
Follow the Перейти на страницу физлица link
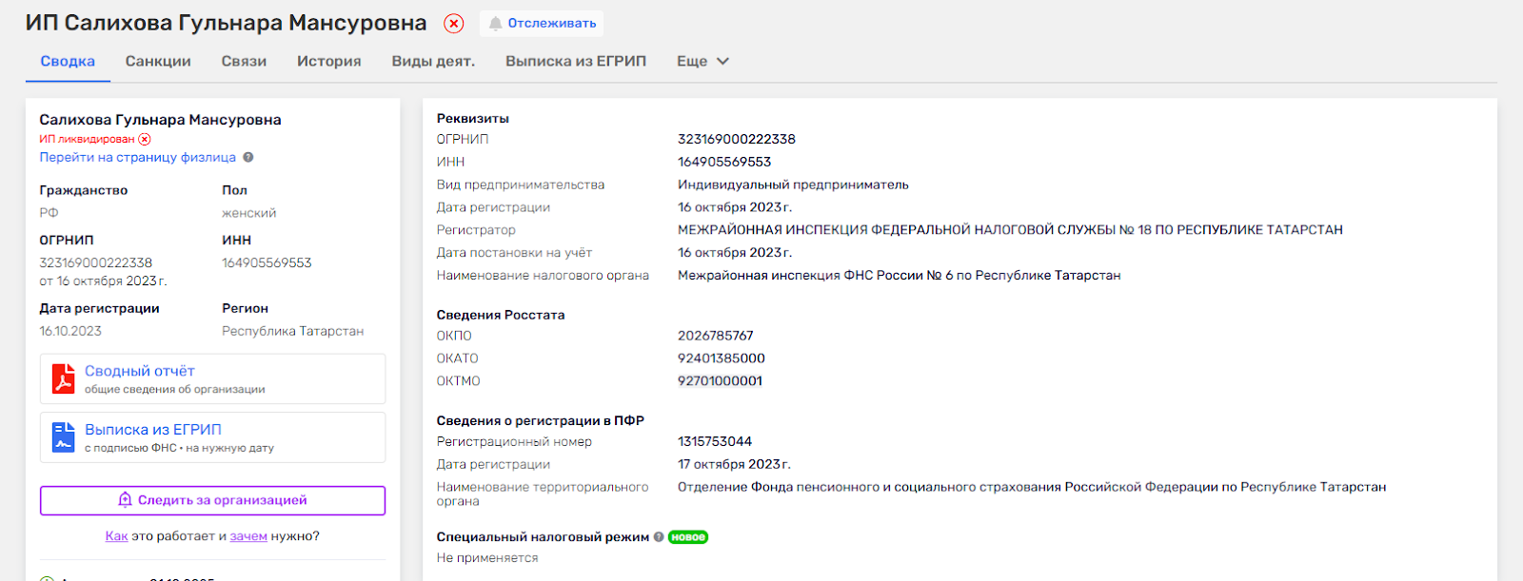(137, 158)
